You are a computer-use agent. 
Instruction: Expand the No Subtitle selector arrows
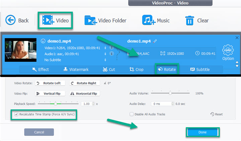(105, 60)
